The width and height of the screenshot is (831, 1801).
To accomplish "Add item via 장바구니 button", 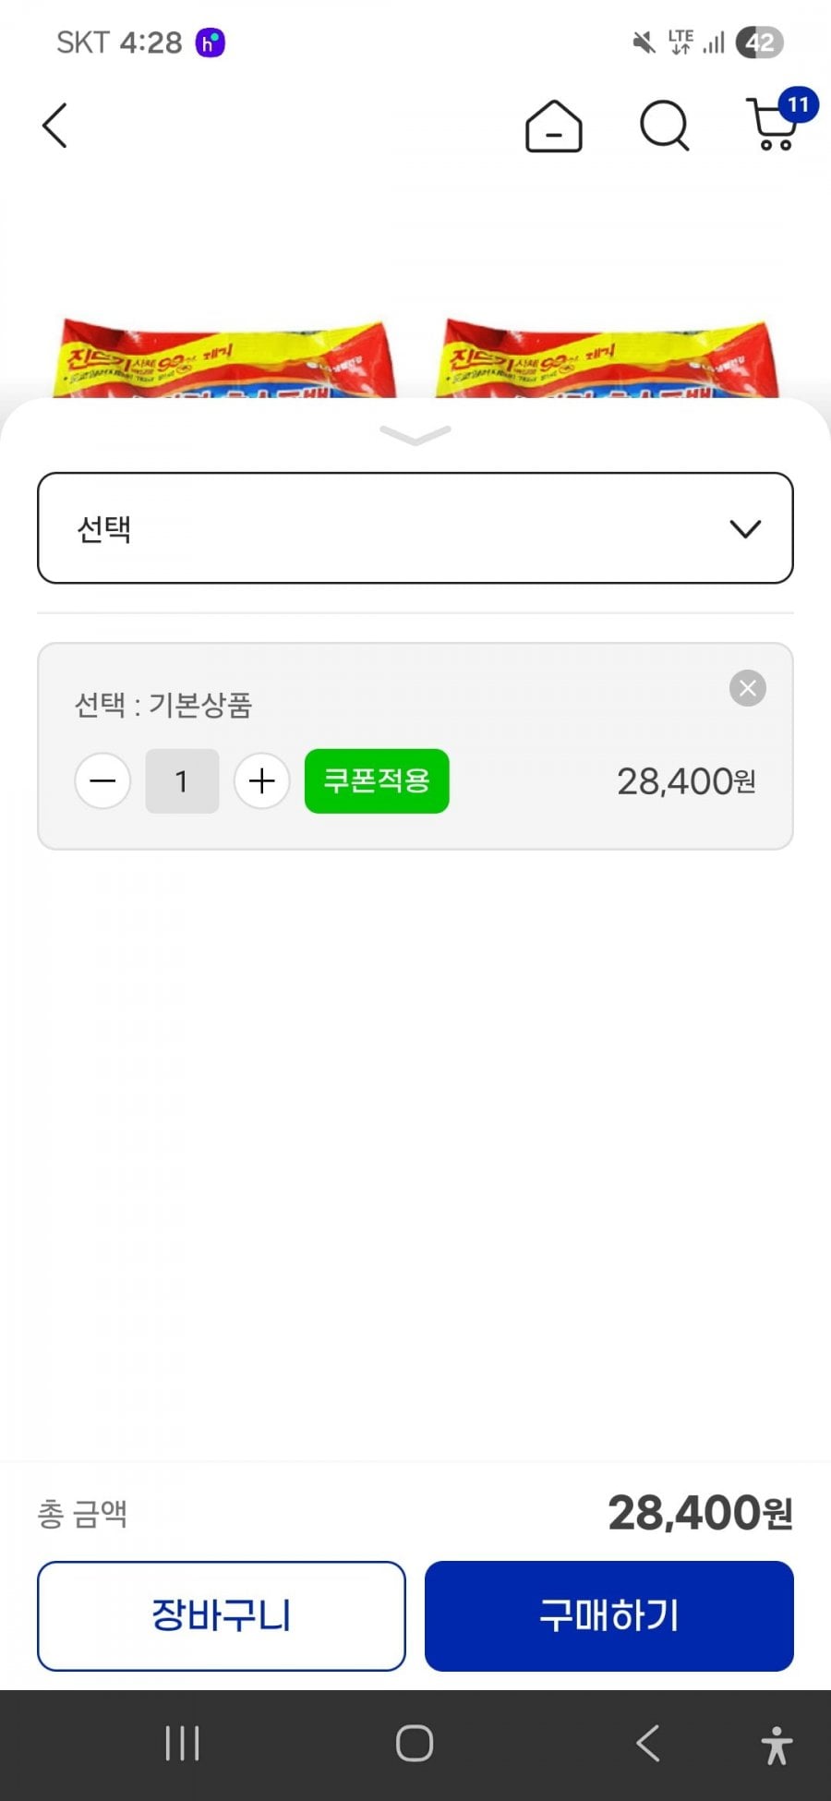I will point(222,1615).
